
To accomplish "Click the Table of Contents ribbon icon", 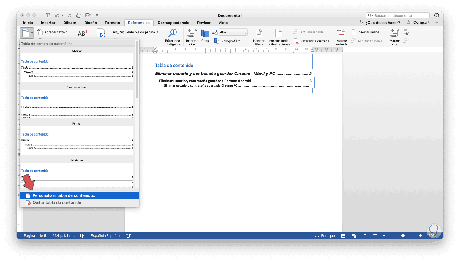I will [x=26, y=33].
